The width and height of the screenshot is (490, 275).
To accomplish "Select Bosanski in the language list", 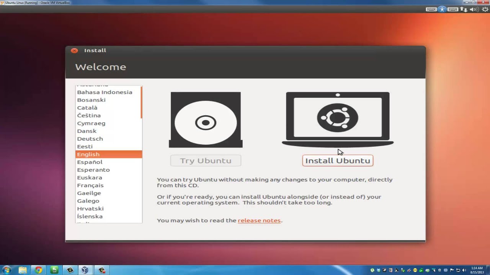I will pyautogui.click(x=108, y=100).
